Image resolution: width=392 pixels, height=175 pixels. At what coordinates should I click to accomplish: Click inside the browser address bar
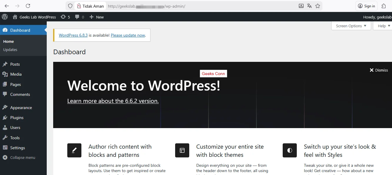pyautogui.click(x=176, y=6)
